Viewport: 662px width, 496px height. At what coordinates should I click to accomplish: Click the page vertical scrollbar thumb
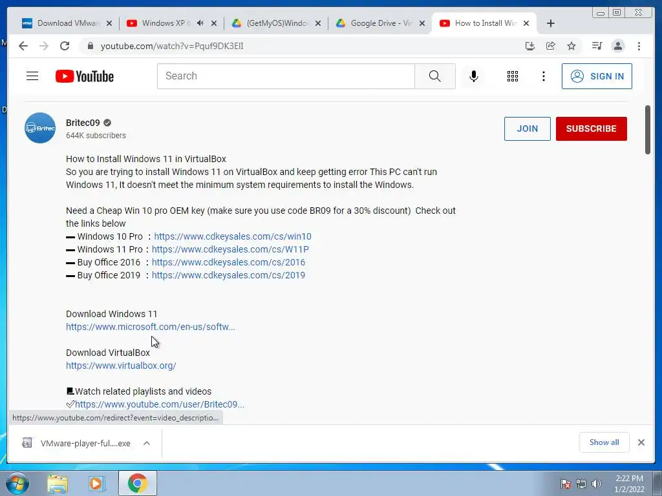pos(648,130)
